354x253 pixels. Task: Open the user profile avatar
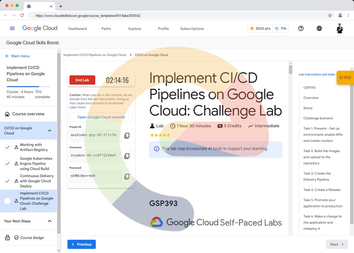click(339, 28)
